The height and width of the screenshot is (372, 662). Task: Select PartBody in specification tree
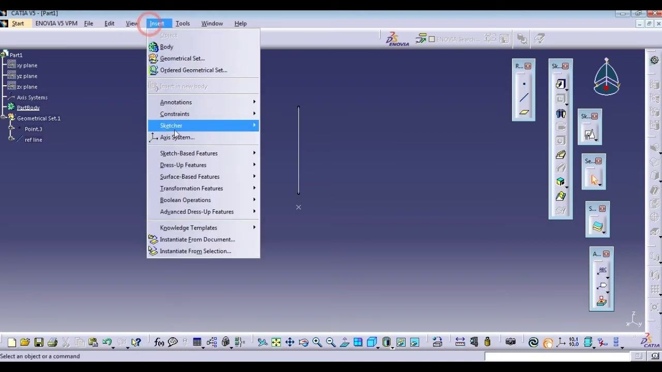coord(28,107)
